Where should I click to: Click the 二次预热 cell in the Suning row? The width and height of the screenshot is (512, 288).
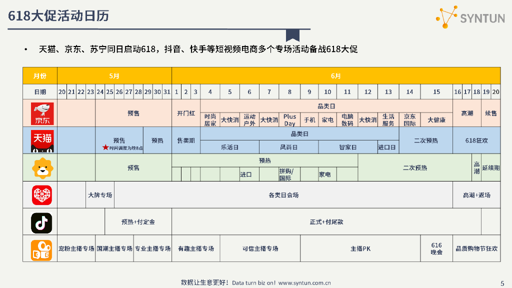tap(415, 168)
